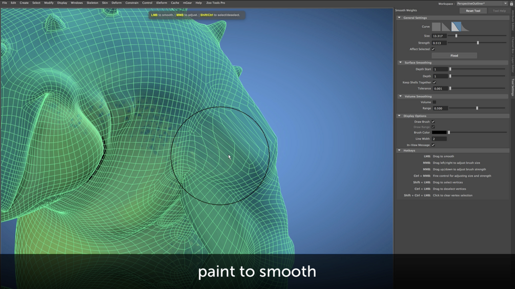Open the Edit menu
515x289 pixels.
(x=13, y=3)
